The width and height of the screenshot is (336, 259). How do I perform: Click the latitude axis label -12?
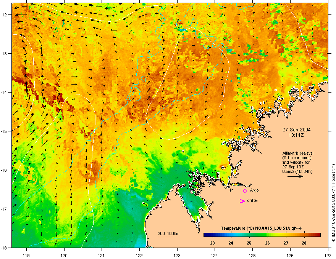click(4, 15)
